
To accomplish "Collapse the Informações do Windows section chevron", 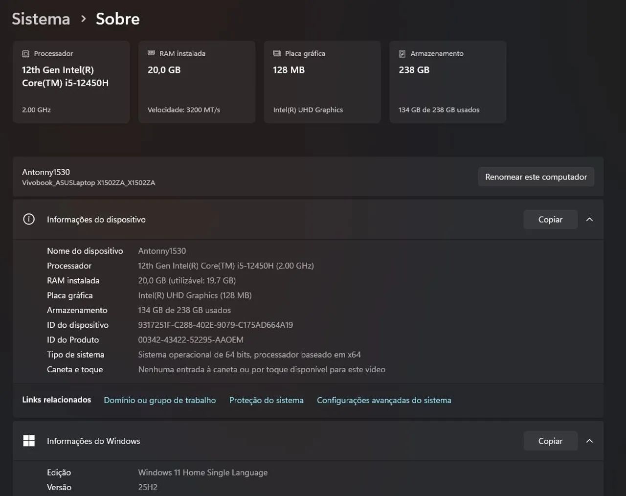I will pos(589,441).
